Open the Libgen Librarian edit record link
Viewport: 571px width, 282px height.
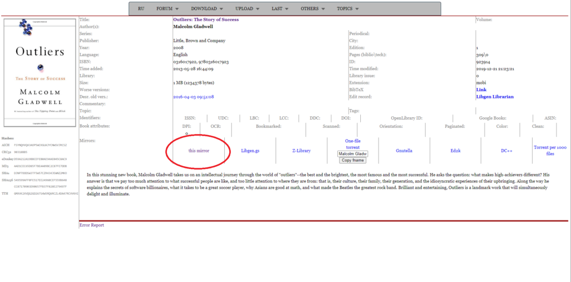pos(495,97)
